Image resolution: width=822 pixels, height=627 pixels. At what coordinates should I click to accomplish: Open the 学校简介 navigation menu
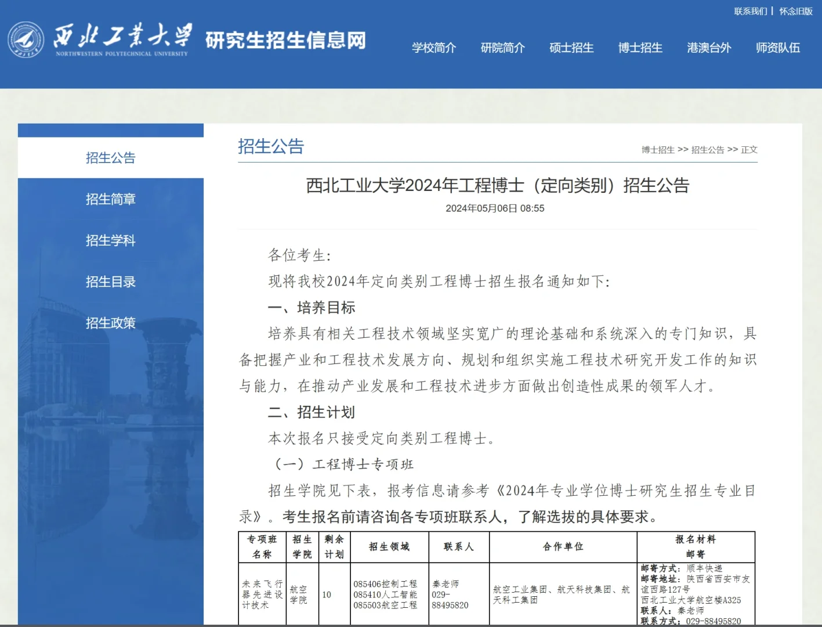[x=434, y=48]
